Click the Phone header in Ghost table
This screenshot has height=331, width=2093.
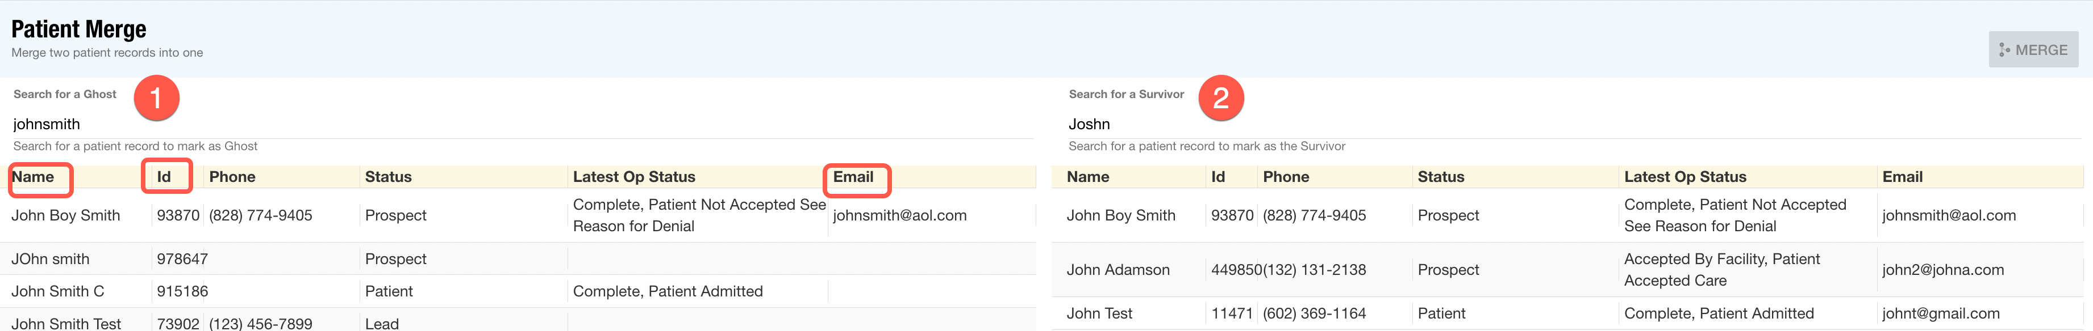coord(232,177)
